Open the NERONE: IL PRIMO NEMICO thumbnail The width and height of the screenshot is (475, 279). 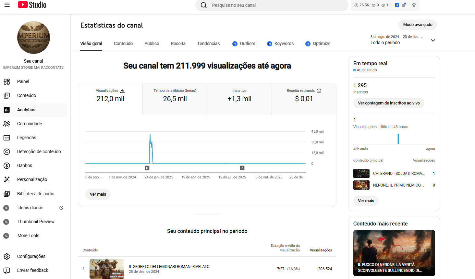[x=361, y=185]
